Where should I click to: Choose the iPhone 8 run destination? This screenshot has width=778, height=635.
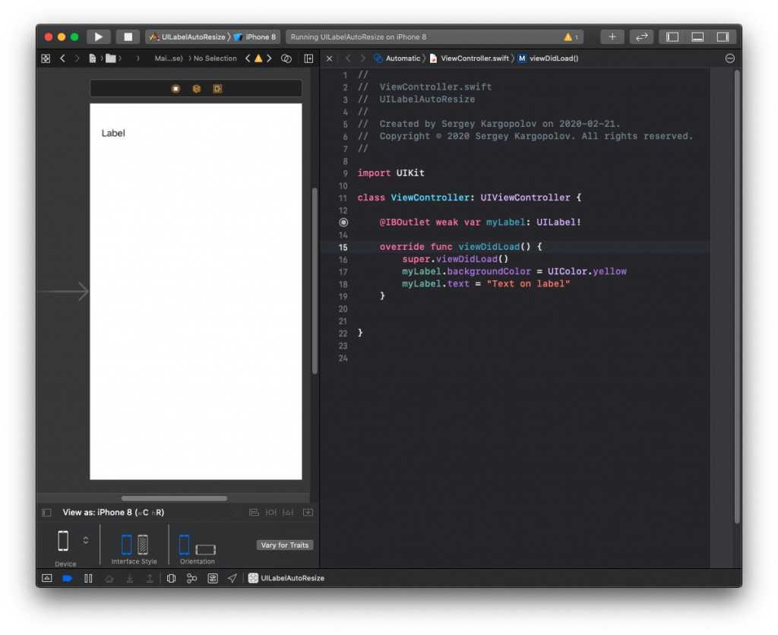pyautogui.click(x=255, y=36)
